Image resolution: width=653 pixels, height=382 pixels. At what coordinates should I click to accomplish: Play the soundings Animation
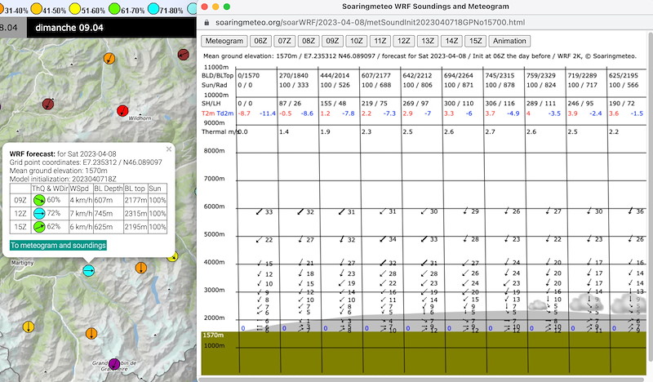coord(510,41)
